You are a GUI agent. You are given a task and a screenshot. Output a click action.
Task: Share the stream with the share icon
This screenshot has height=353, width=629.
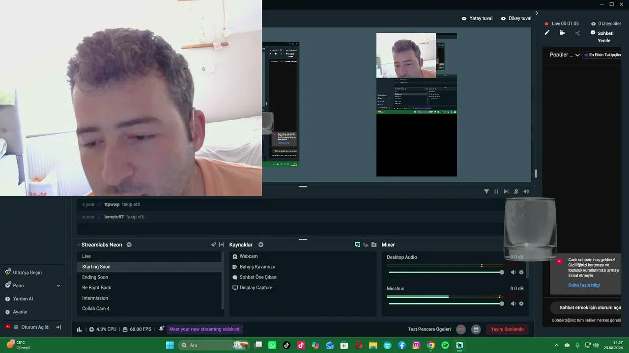(x=577, y=33)
